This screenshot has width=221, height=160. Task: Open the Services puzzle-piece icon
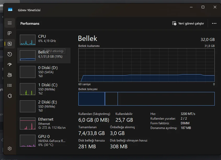click(x=10, y=96)
